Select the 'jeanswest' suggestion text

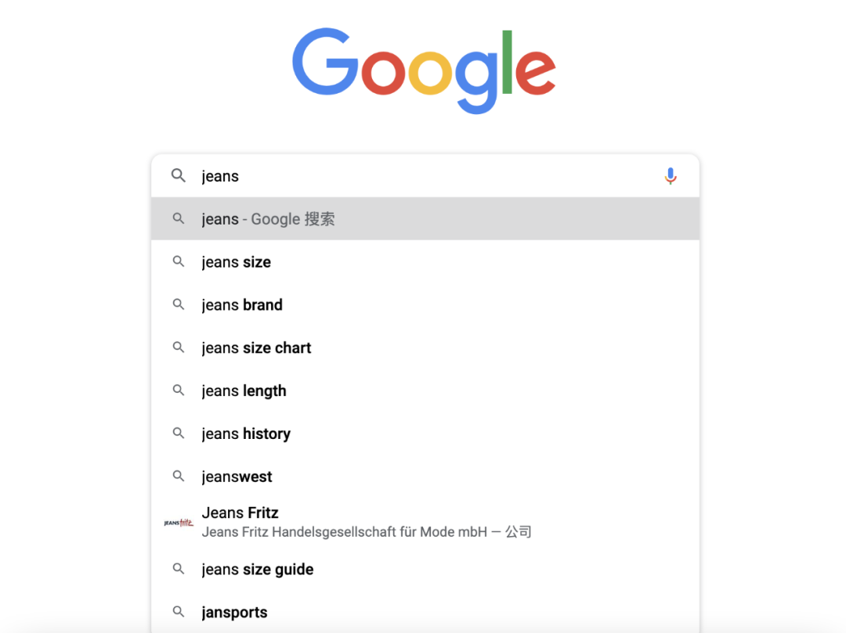click(237, 476)
